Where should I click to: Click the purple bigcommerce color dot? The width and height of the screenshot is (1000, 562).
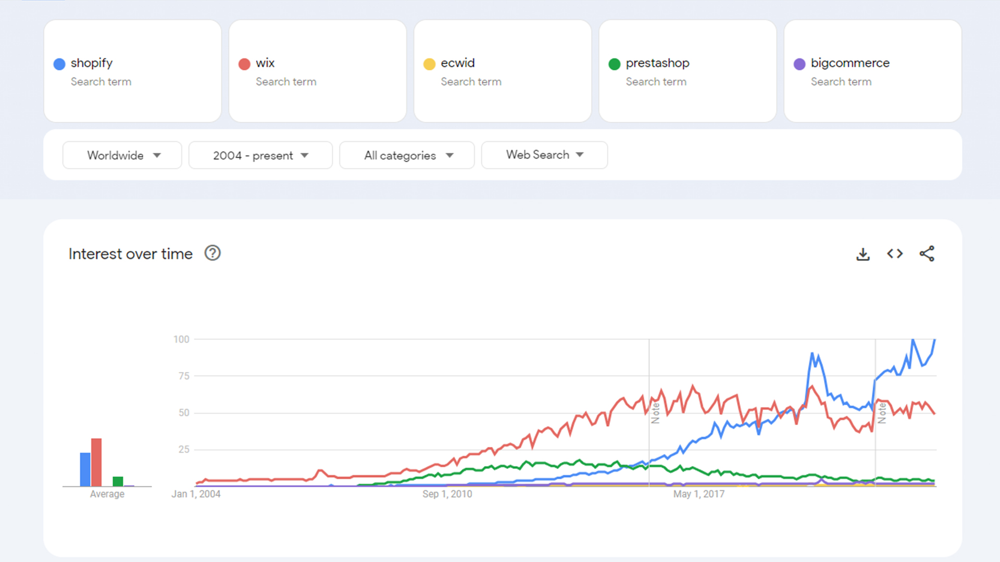pyautogui.click(x=799, y=64)
